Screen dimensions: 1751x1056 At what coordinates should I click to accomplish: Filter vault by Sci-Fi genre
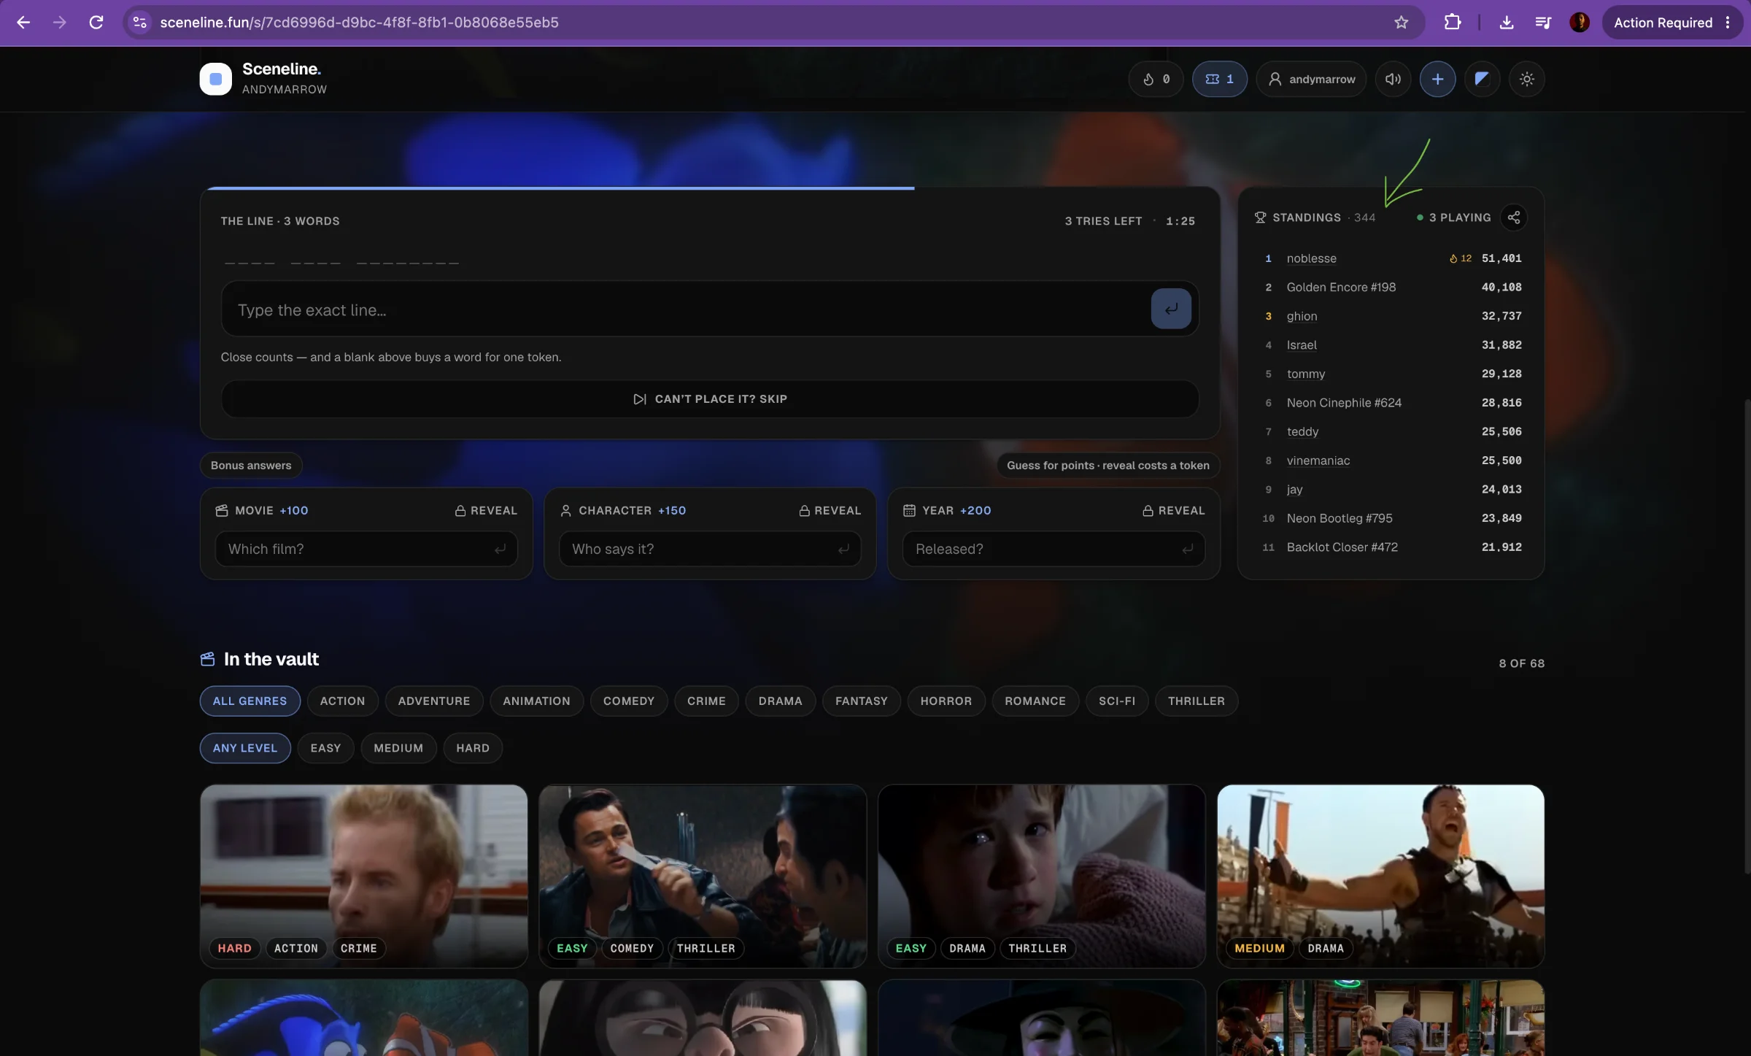[1117, 701]
